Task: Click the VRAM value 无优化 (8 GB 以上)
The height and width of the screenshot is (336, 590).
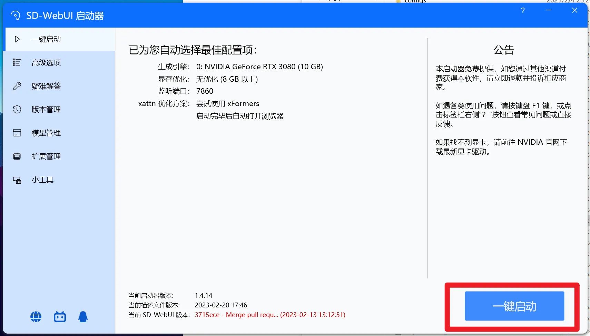Action: (x=227, y=79)
